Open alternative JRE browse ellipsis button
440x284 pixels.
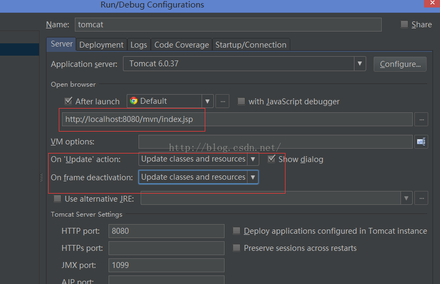pos(421,198)
